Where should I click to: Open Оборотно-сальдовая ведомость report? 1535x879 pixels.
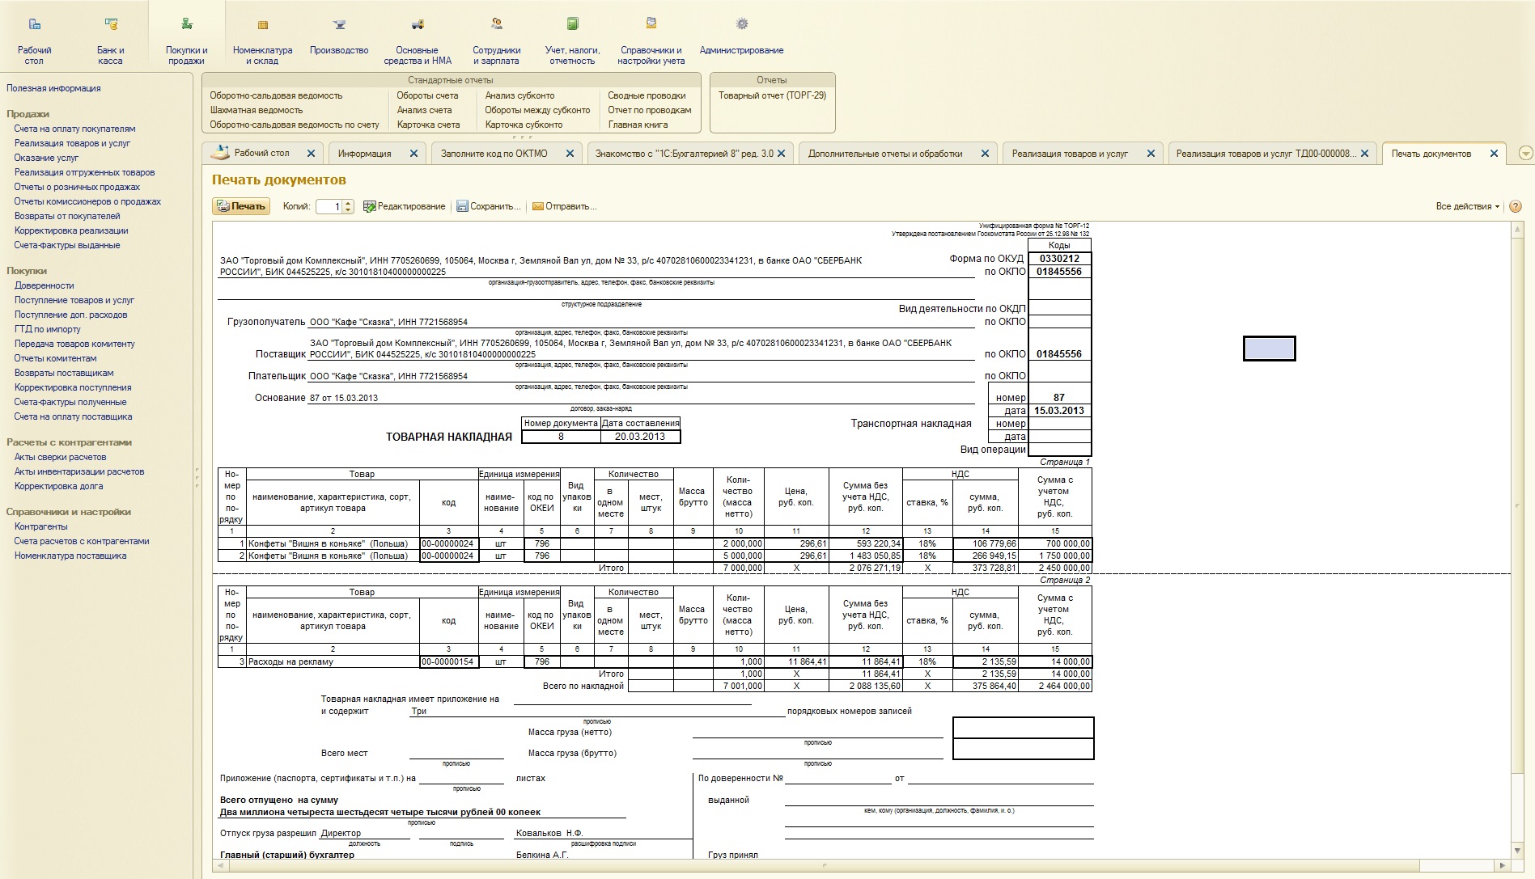[276, 95]
